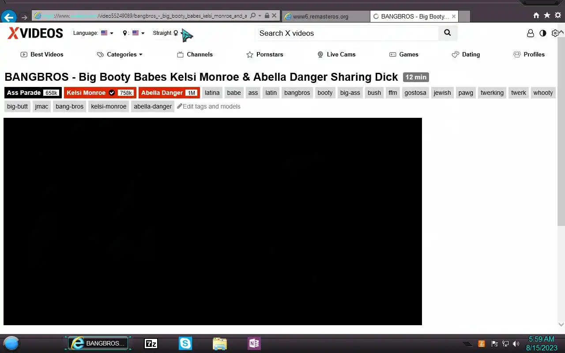Screen dimensions: 565x353
Task: Open the address bar autocomplete dropdown arrow
Action: pos(260,16)
